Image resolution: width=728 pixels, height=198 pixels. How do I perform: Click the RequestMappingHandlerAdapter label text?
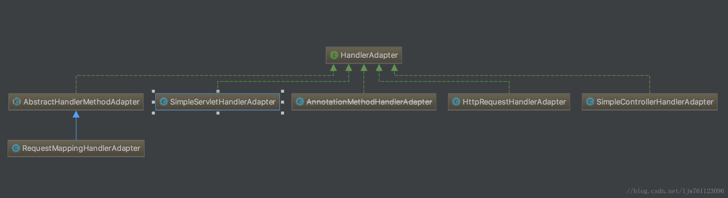click(81, 148)
